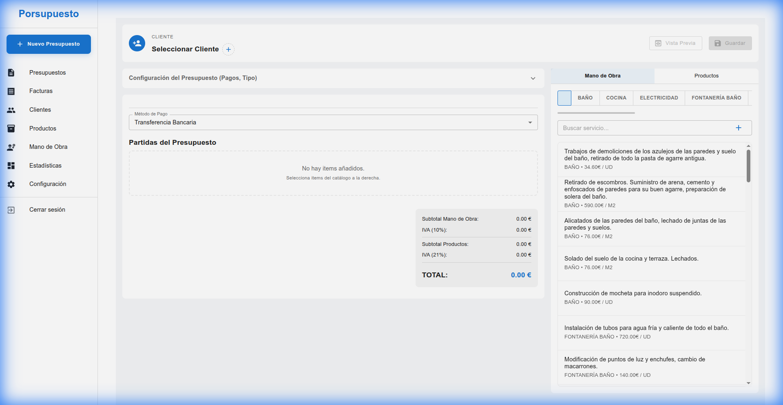This screenshot has width=783, height=405.
Task: Click the Cerrar sesión logout icon
Action: pos(11,210)
